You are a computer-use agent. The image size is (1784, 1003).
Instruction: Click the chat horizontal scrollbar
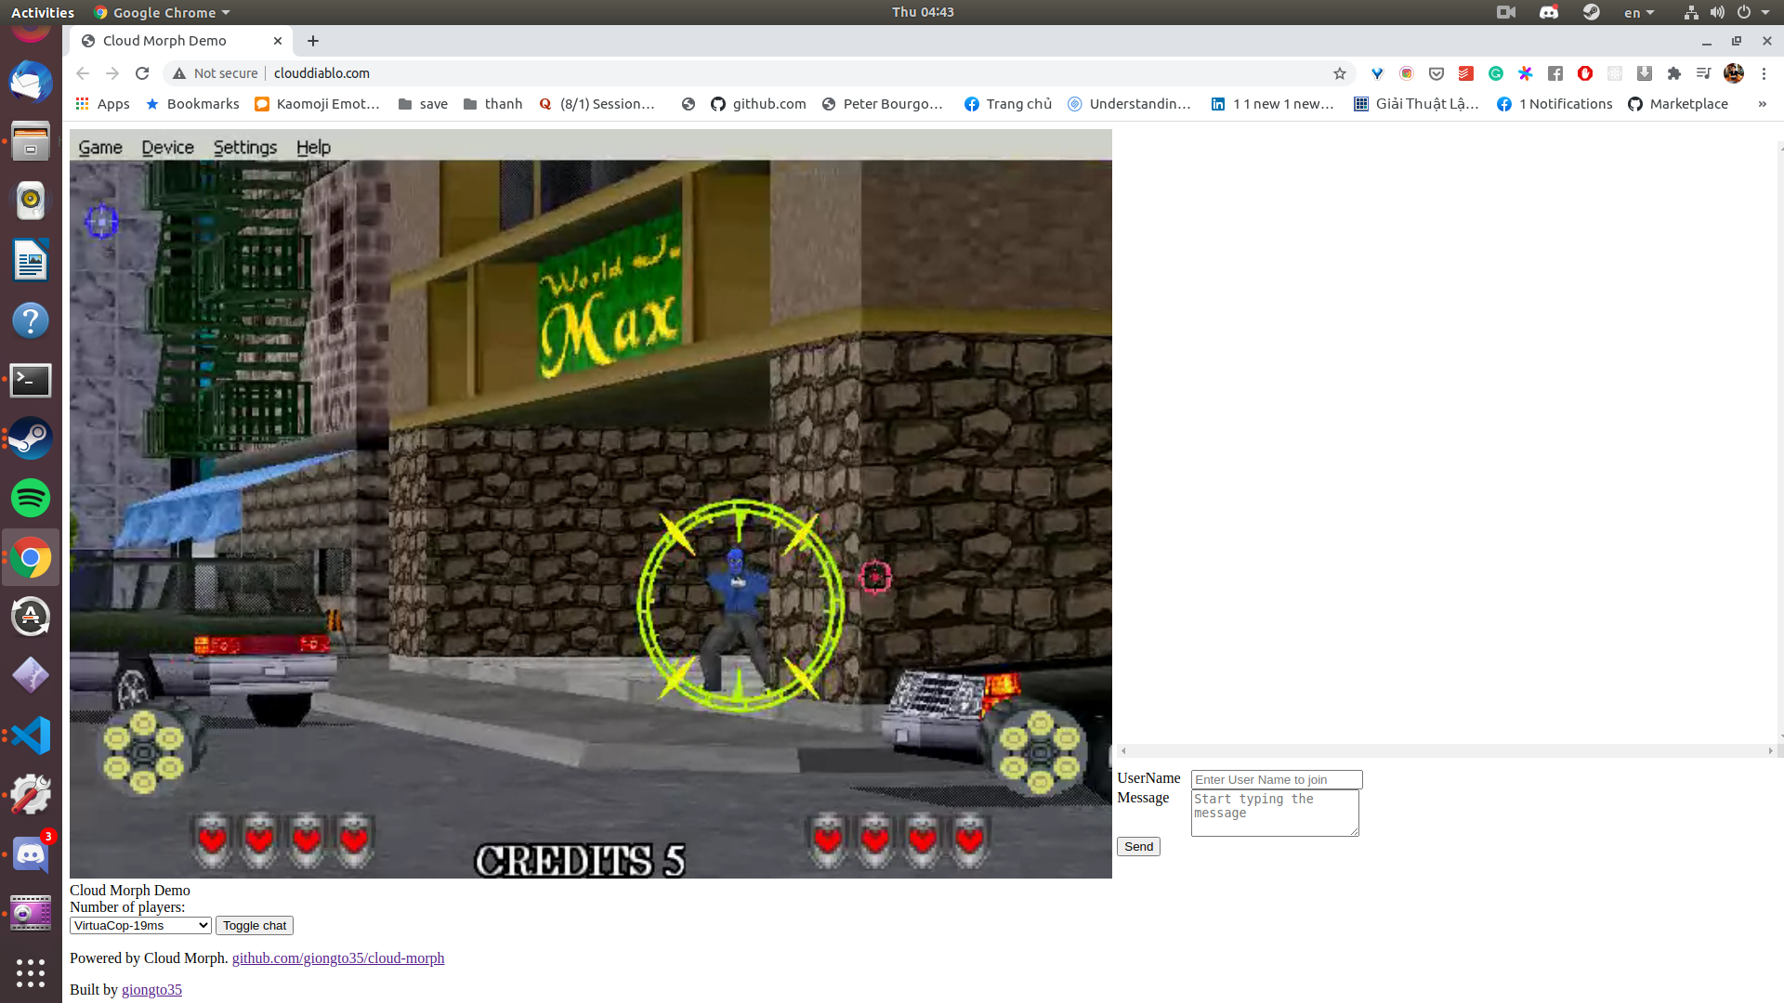[x=1446, y=750]
